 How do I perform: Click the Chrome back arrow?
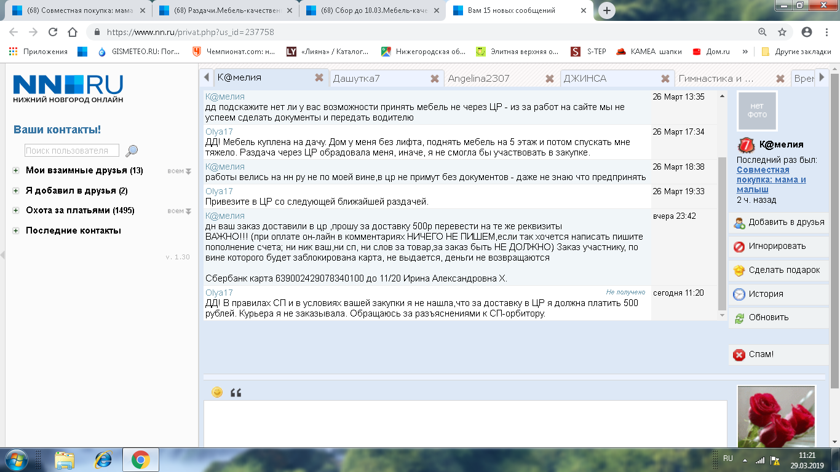(14, 32)
